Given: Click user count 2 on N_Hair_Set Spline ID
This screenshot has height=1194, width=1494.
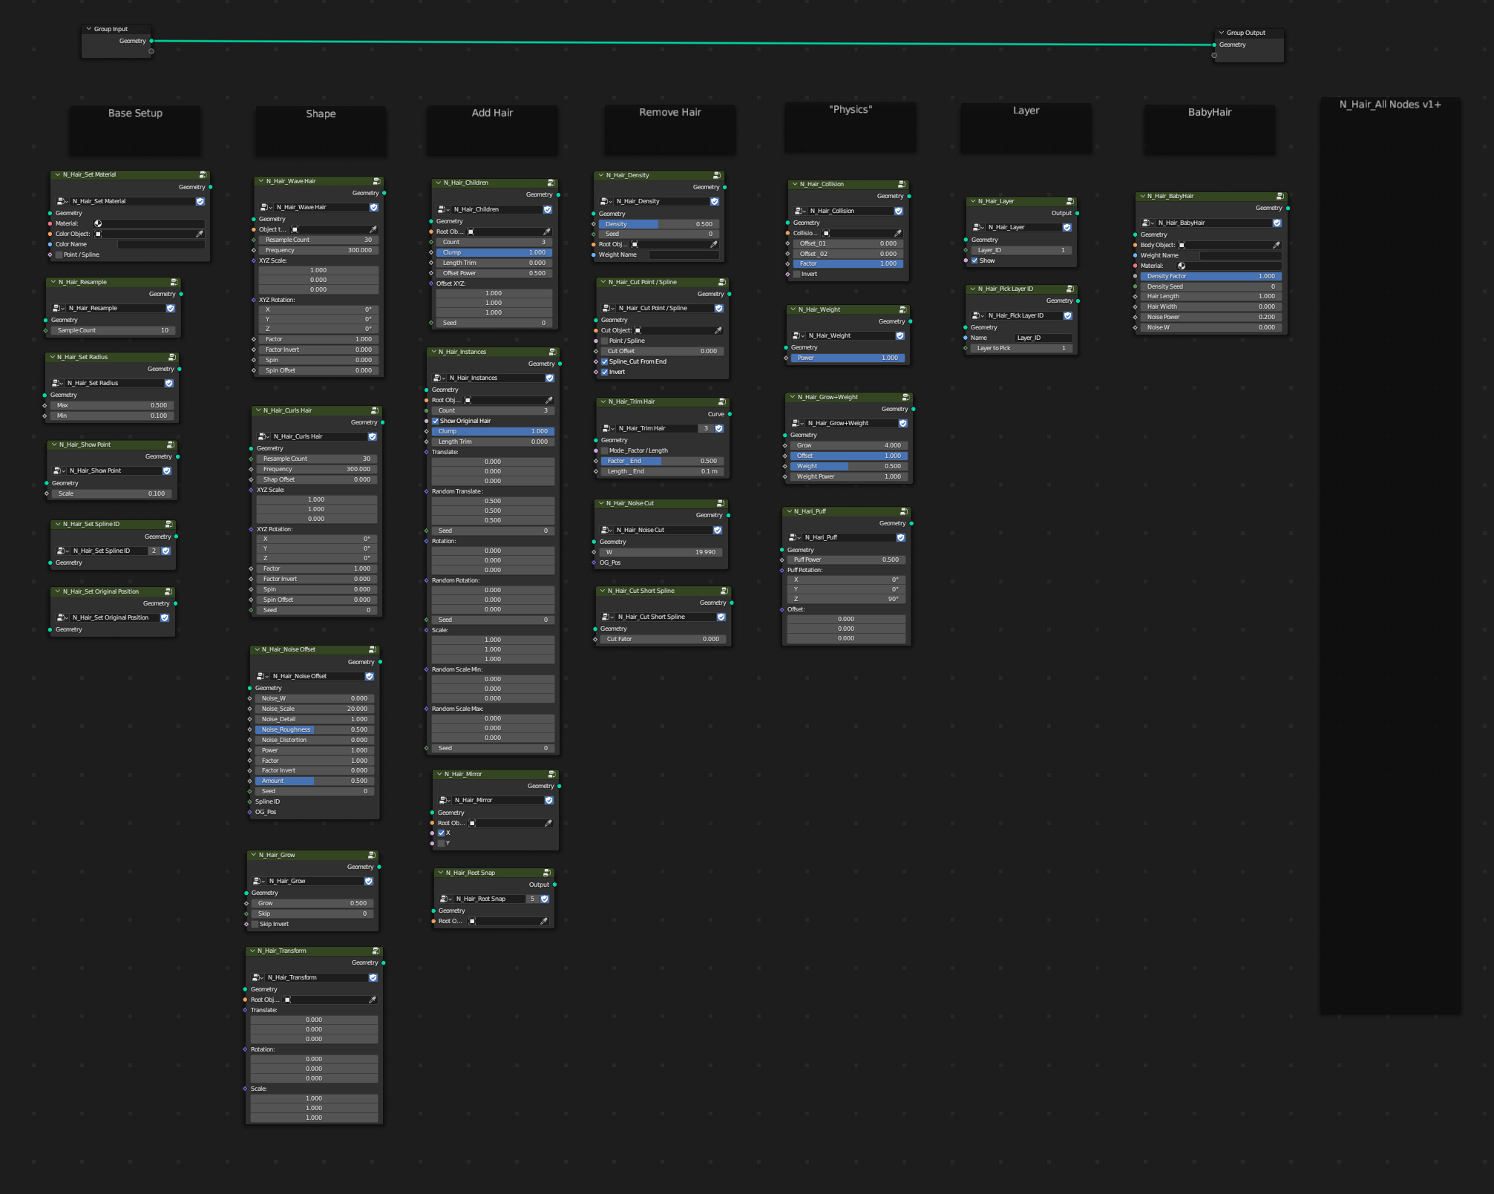Looking at the screenshot, I should pyautogui.click(x=154, y=551).
